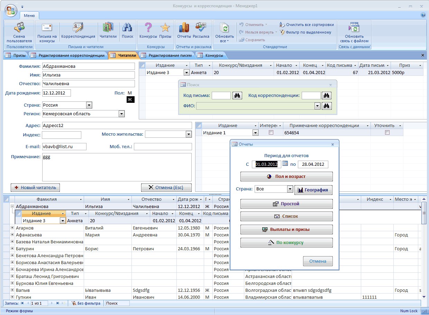Click Очистить все сортировки

point(307,25)
